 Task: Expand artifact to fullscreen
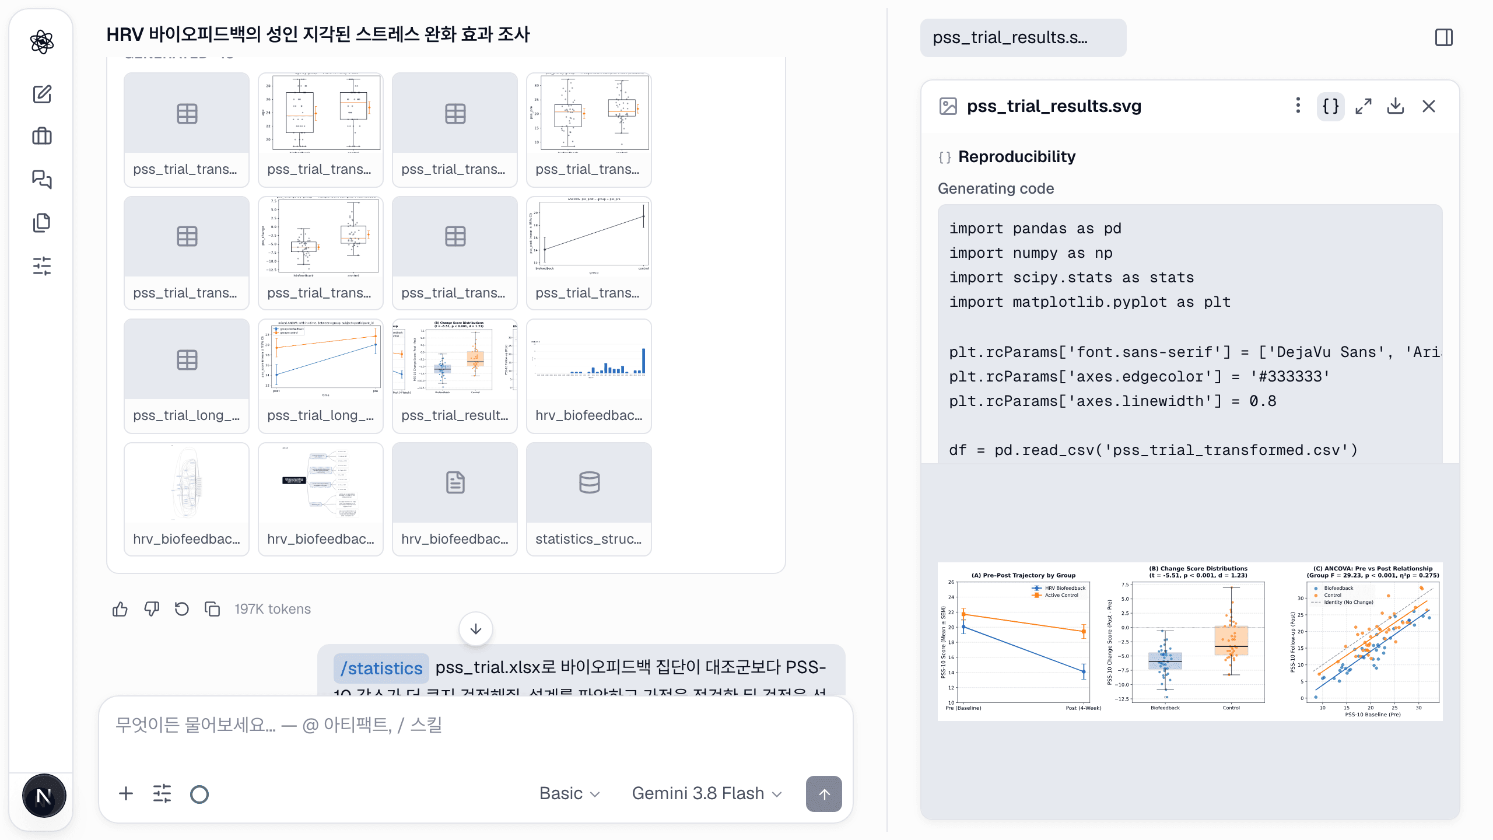[1364, 106]
